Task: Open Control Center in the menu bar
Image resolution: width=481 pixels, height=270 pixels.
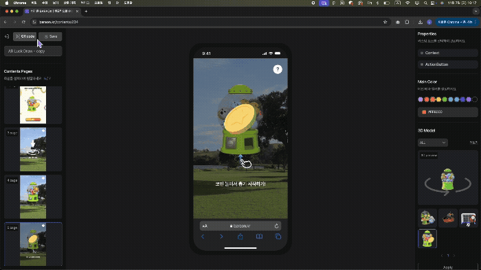Action: coord(432,3)
